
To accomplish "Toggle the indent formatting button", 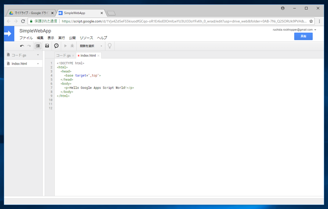I will [x=38, y=46].
